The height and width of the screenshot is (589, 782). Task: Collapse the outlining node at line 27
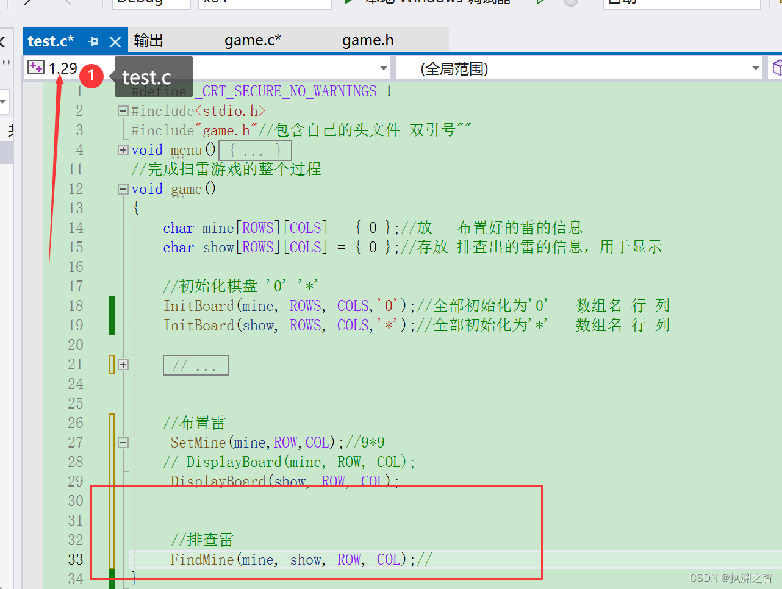coord(123,443)
